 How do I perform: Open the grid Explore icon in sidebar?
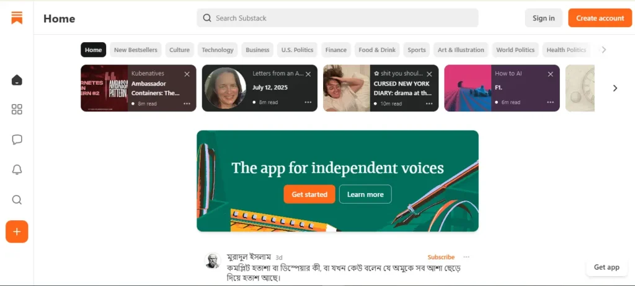17,109
